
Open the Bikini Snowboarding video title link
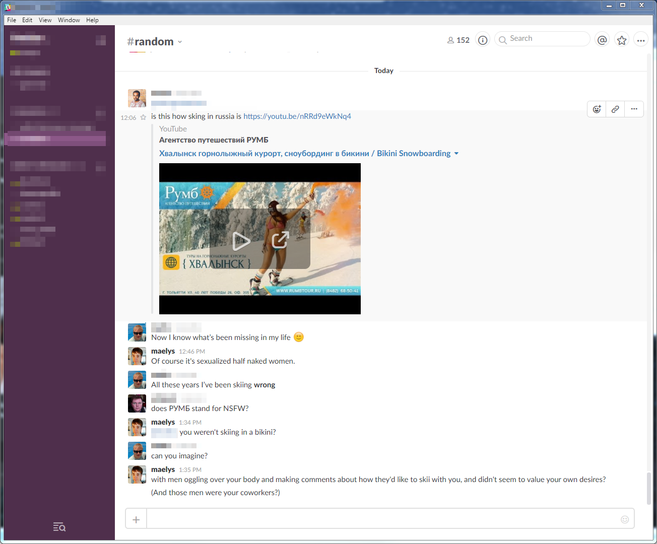pyautogui.click(x=305, y=154)
